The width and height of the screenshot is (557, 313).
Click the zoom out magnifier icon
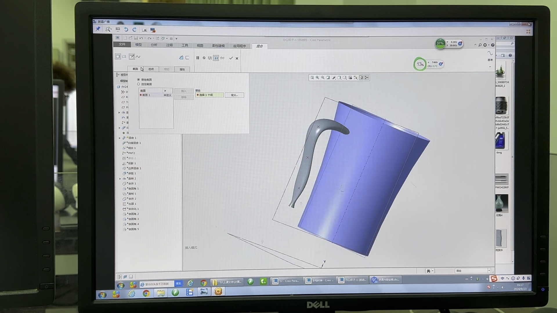pos(323,78)
